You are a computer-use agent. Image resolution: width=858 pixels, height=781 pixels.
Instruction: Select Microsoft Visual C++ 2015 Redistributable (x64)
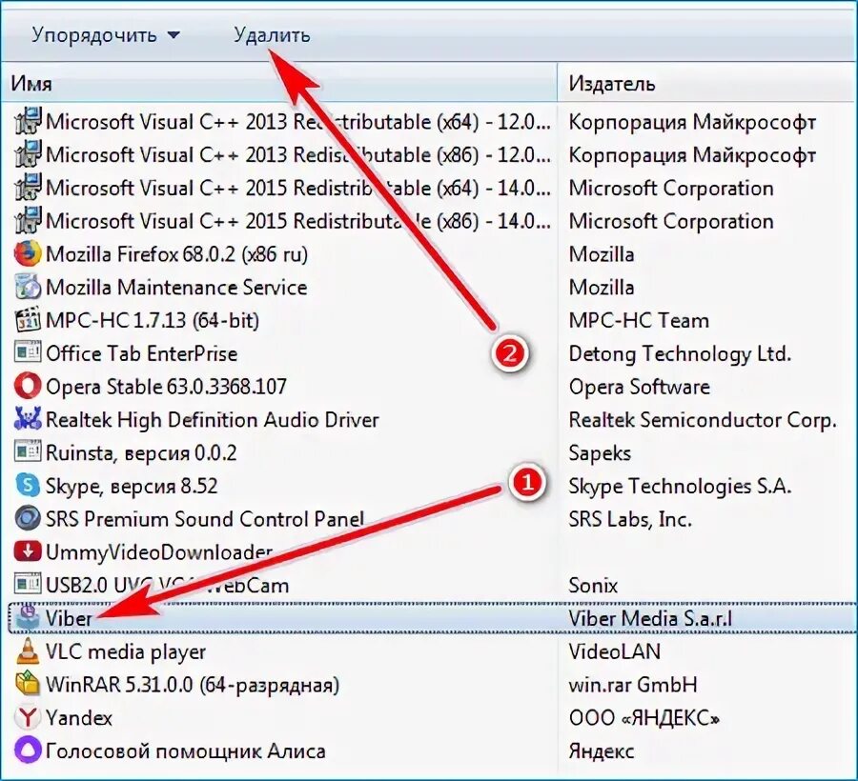coord(298,188)
